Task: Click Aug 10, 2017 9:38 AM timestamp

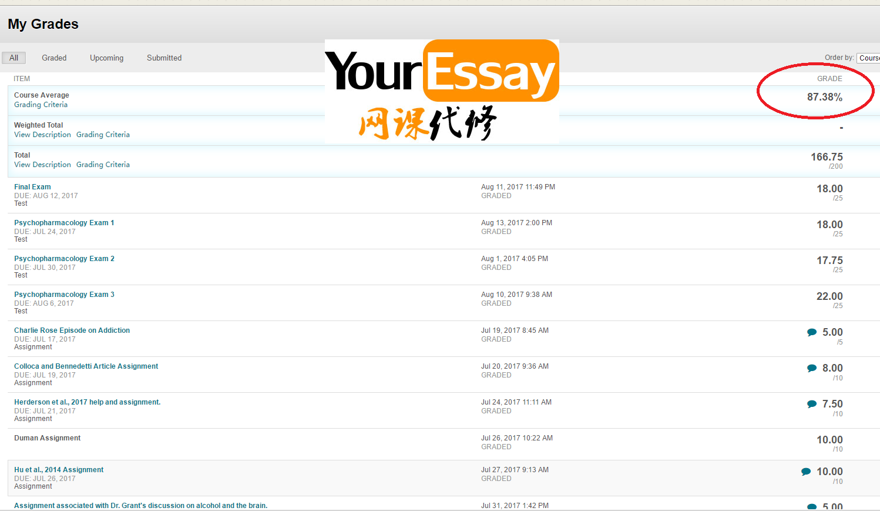Action: (516, 295)
